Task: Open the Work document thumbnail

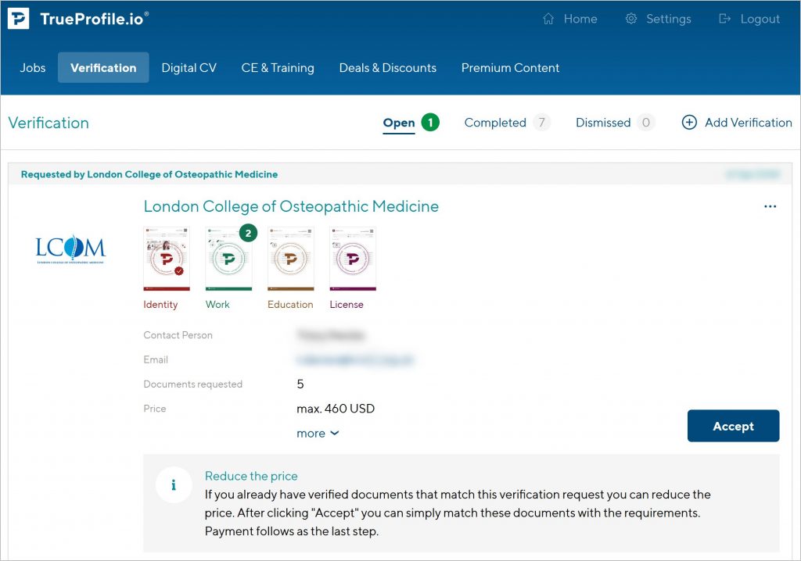Action: point(228,259)
